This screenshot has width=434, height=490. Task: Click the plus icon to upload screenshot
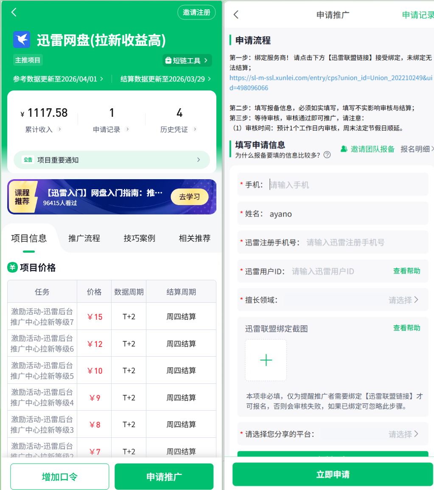click(266, 360)
